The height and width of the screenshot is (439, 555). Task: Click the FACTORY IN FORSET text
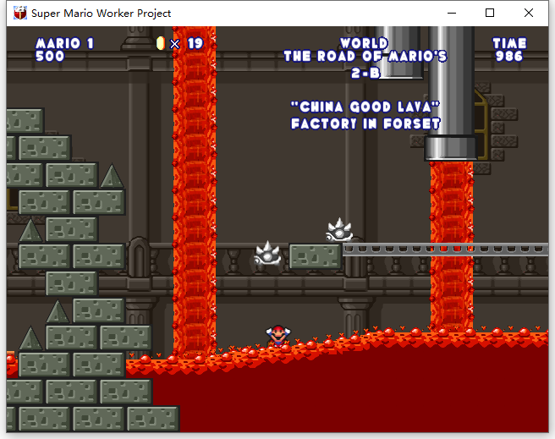coord(365,123)
